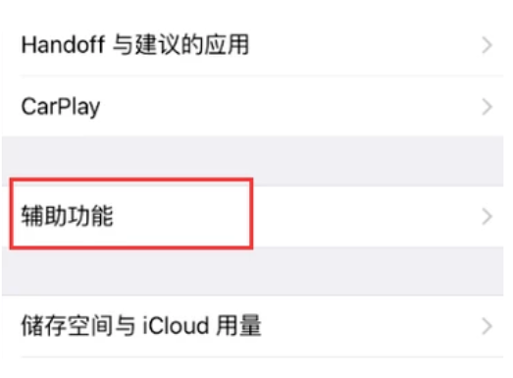The height and width of the screenshot is (378, 513).
Task: Open Handoff 与建议的应用 settings
Action: point(252,45)
